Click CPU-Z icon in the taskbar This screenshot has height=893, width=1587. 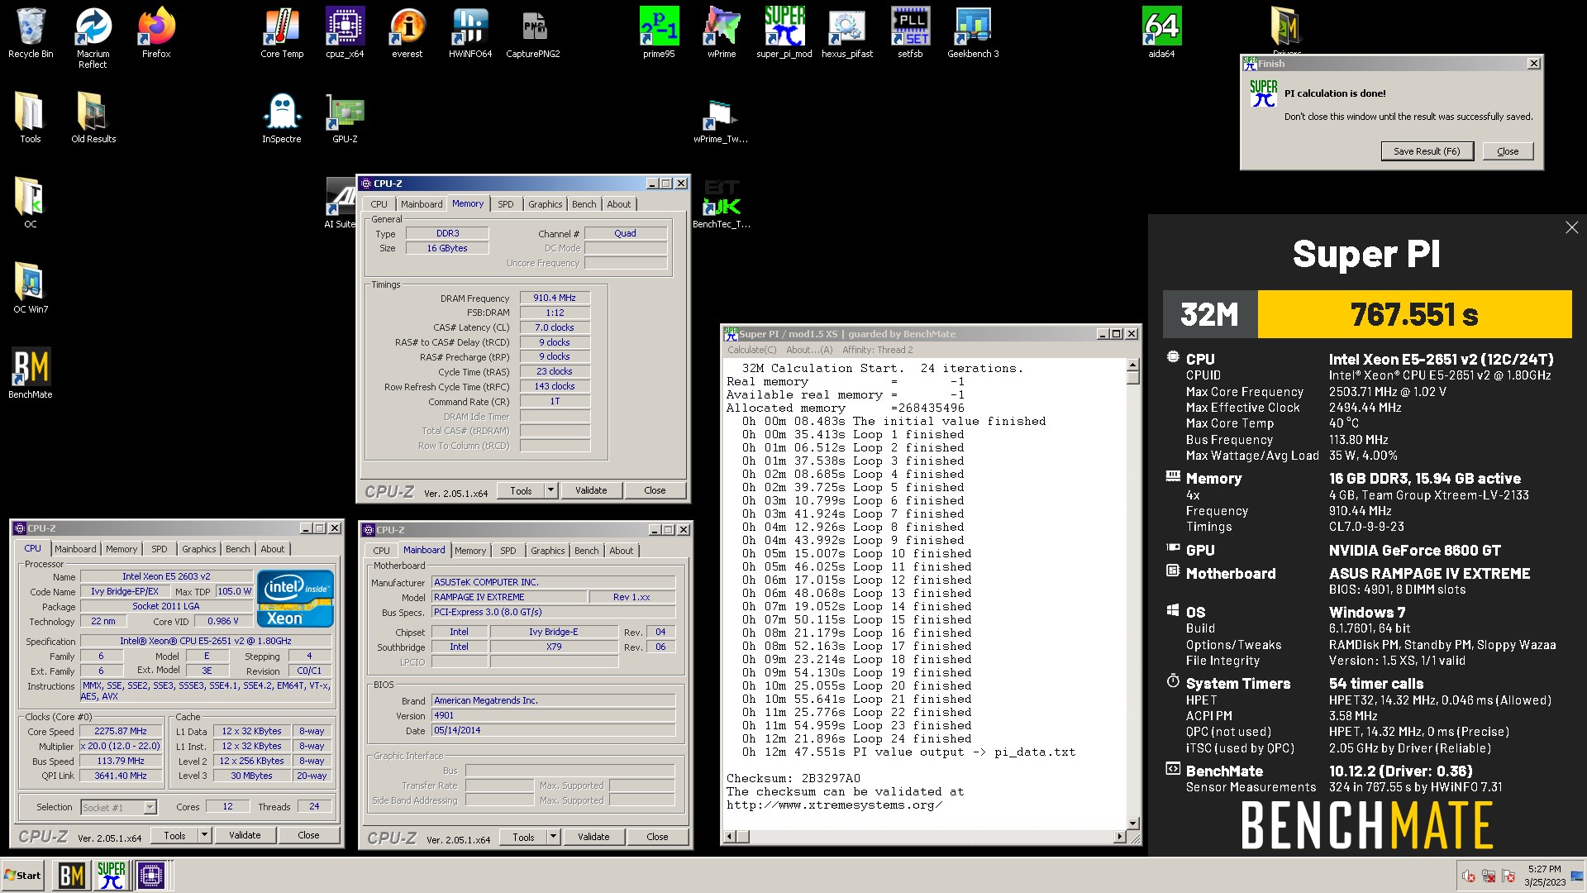pos(151,876)
